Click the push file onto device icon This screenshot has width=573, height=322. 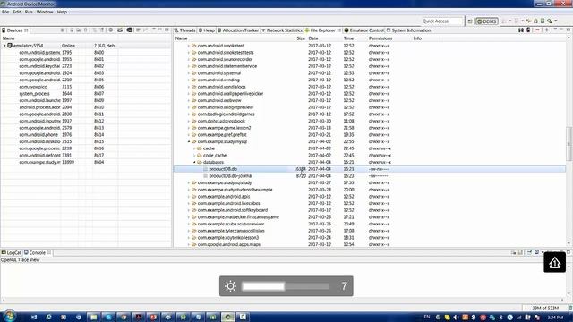click(x=528, y=30)
